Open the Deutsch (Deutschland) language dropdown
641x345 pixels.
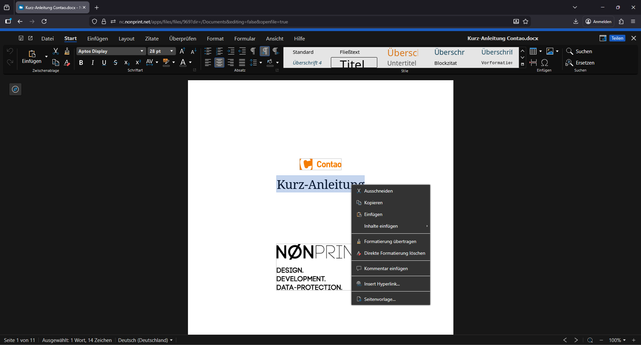click(x=145, y=340)
